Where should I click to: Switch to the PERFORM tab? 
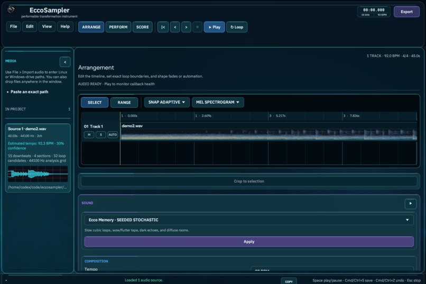point(118,27)
